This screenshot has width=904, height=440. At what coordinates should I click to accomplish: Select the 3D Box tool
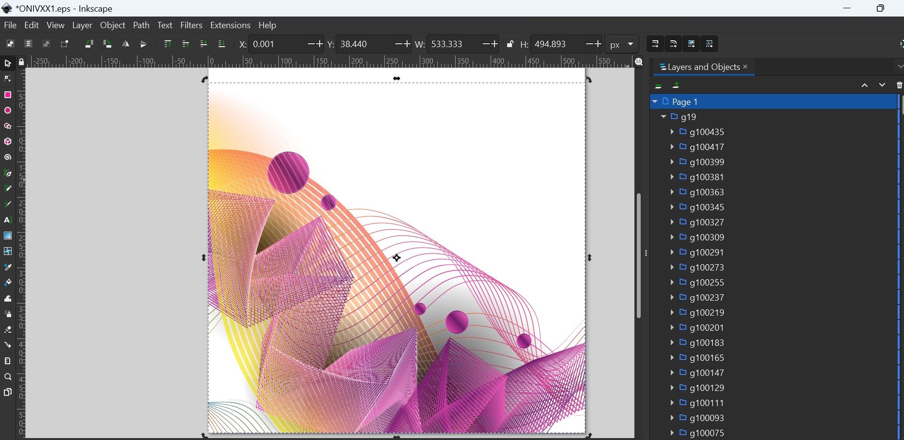pyautogui.click(x=8, y=141)
